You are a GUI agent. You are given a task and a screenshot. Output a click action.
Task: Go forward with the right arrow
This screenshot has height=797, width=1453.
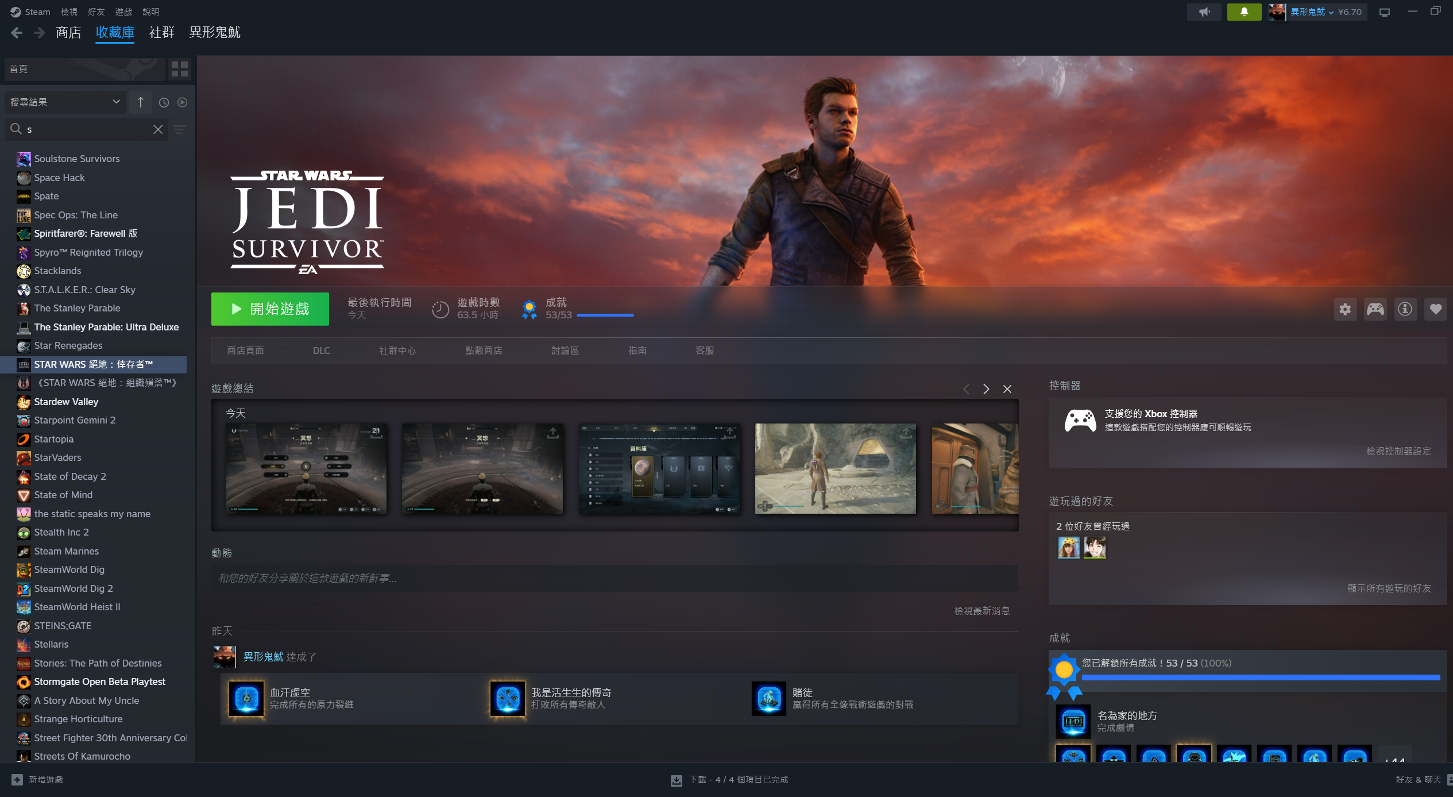pos(39,33)
